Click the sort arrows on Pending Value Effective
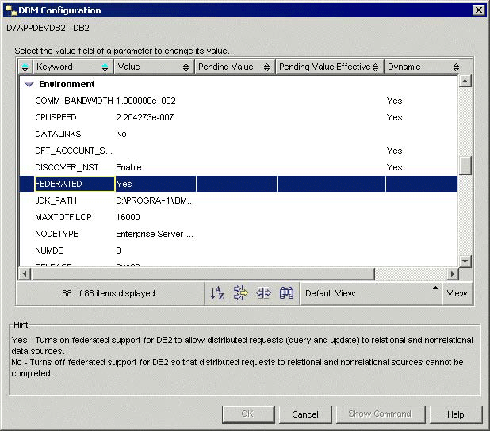Image resolution: width=490 pixels, height=431 pixels. pyautogui.click(x=375, y=67)
